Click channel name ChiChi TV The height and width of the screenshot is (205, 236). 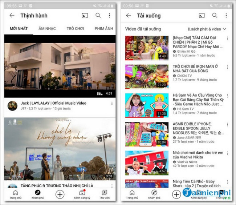tap(184, 76)
